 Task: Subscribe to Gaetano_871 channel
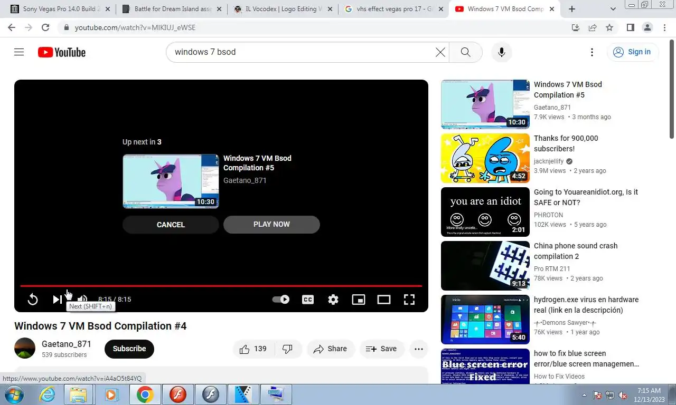click(x=129, y=349)
